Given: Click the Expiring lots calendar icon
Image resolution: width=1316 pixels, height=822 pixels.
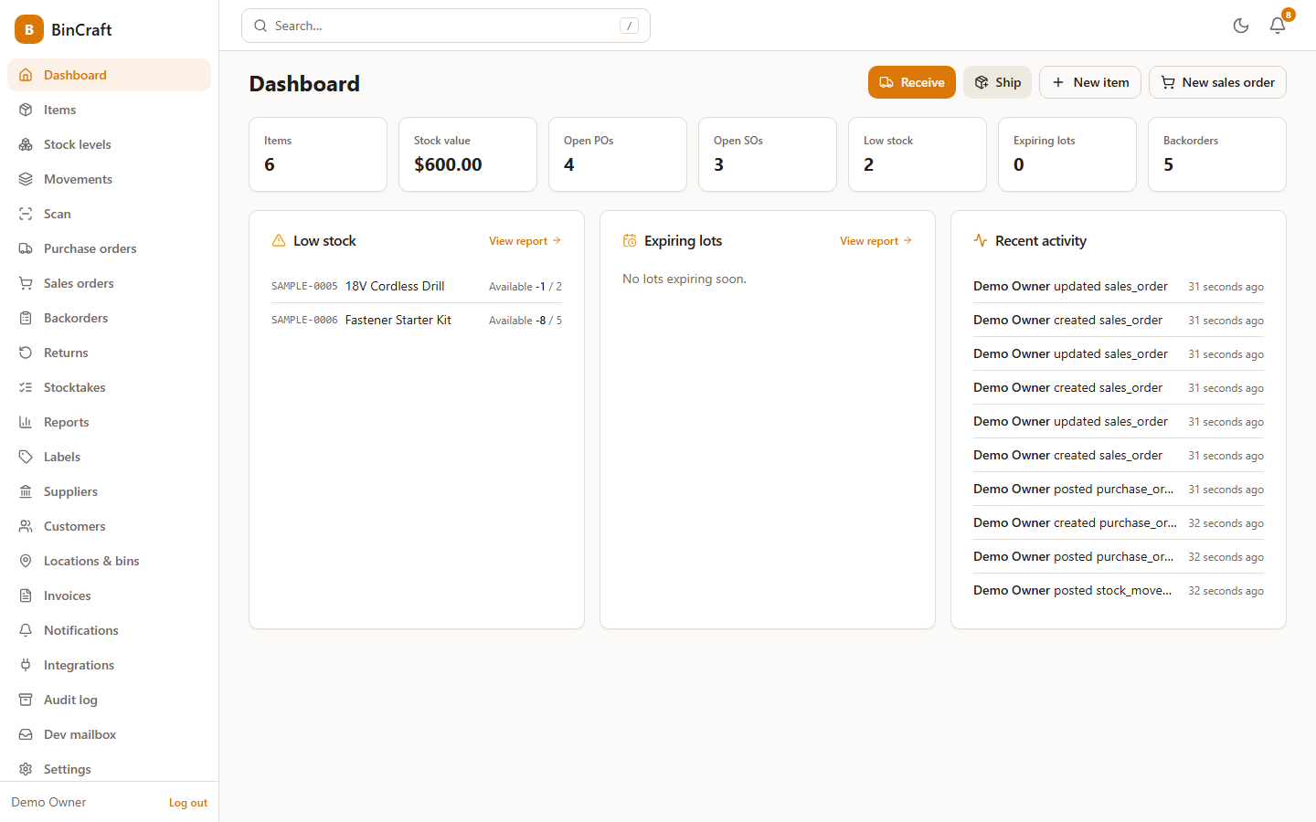Looking at the screenshot, I should pos(630,240).
